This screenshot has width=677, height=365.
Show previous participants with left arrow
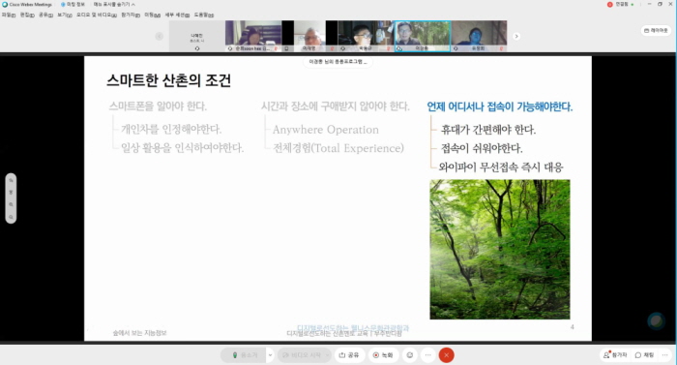[x=160, y=37]
